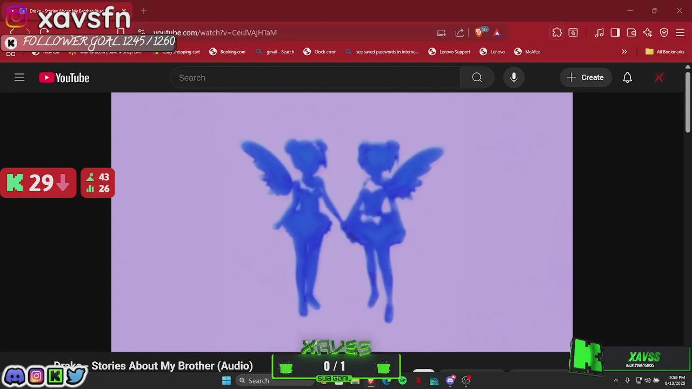The width and height of the screenshot is (692, 389).
Task: Open the YouTube account avatar menu
Action: click(x=659, y=78)
